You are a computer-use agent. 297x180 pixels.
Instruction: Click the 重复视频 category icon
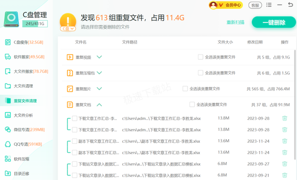point(70,57)
